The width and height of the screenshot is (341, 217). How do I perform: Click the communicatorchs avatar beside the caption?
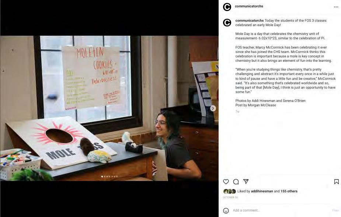click(x=227, y=22)
